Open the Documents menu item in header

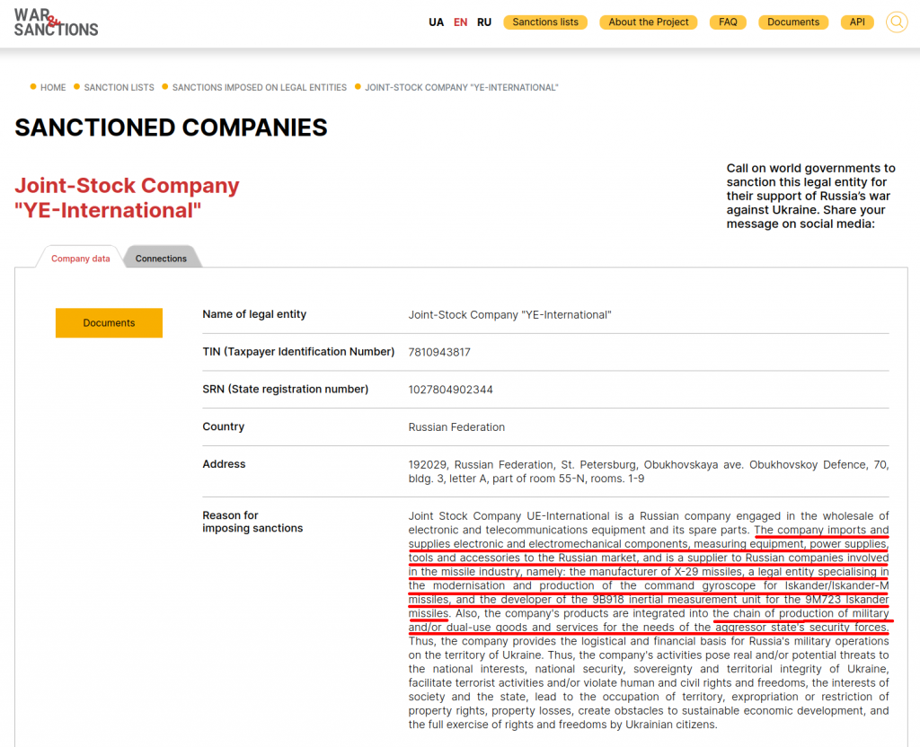(793, 22)
